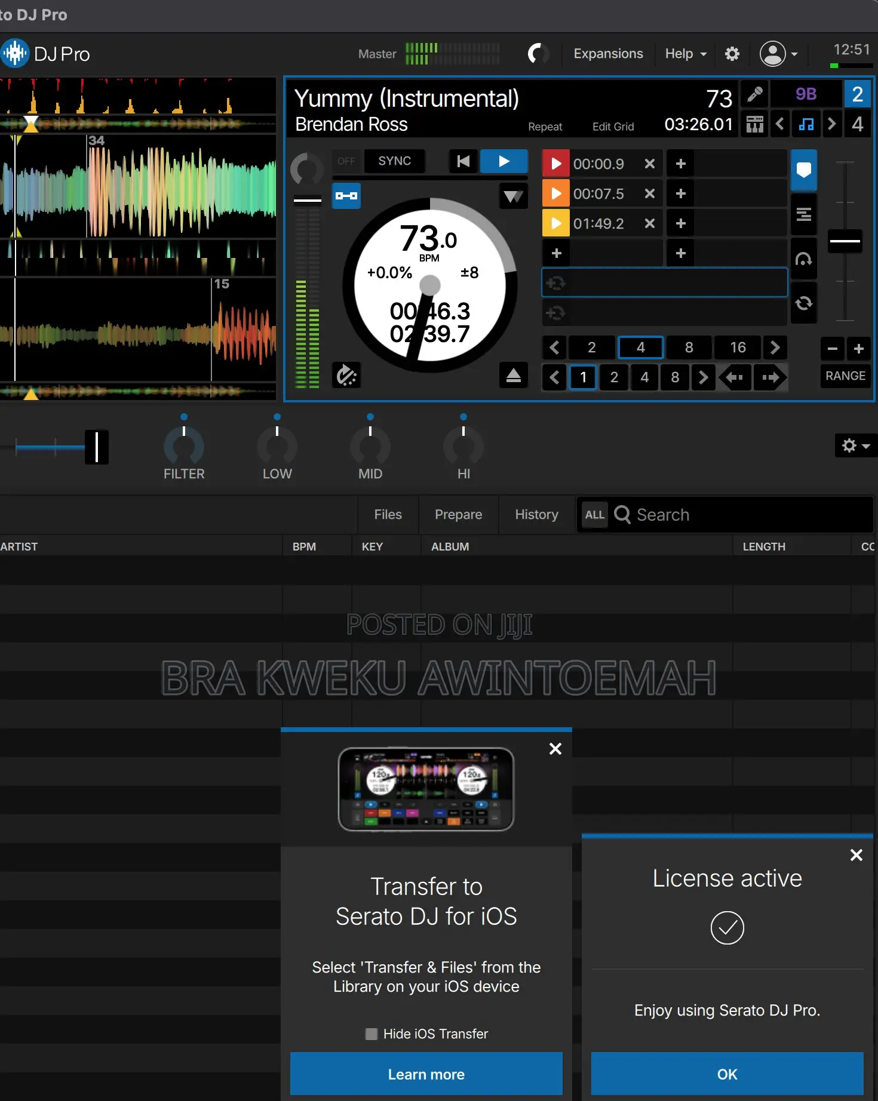Click the loop reloop arrows icon

click(804, 303)
